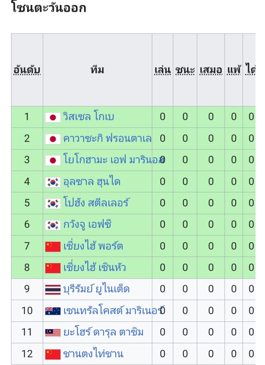This screenshot has height=365, width=265.
Task: Open the โปฮัง สตีลเลอร์ team link
Action: (x=96, y=202)
